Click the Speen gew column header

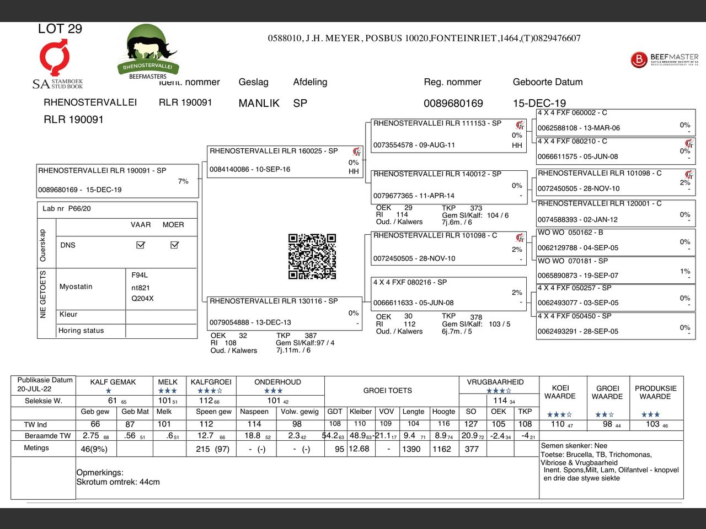click(x=213, y=412)
